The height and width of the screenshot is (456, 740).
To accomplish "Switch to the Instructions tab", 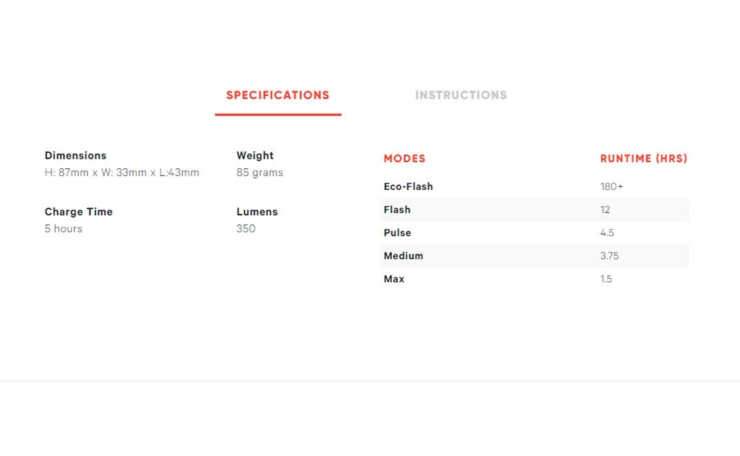I will point(461,96).
